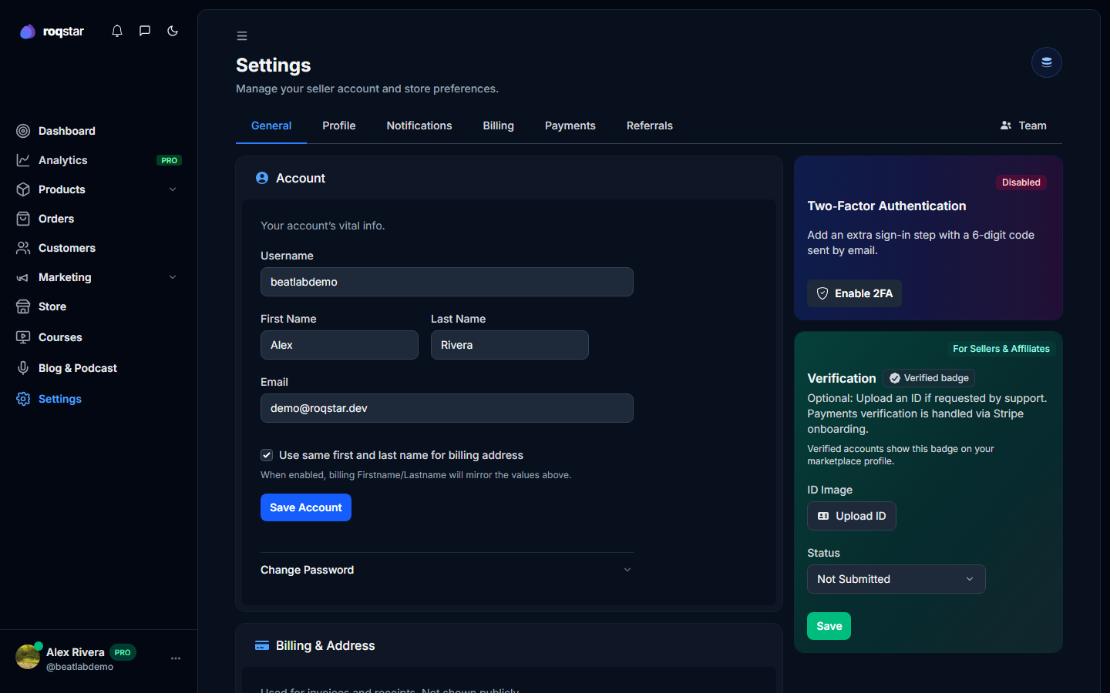Click the Last Name field

pyautogui.click(x=510, y=345)
